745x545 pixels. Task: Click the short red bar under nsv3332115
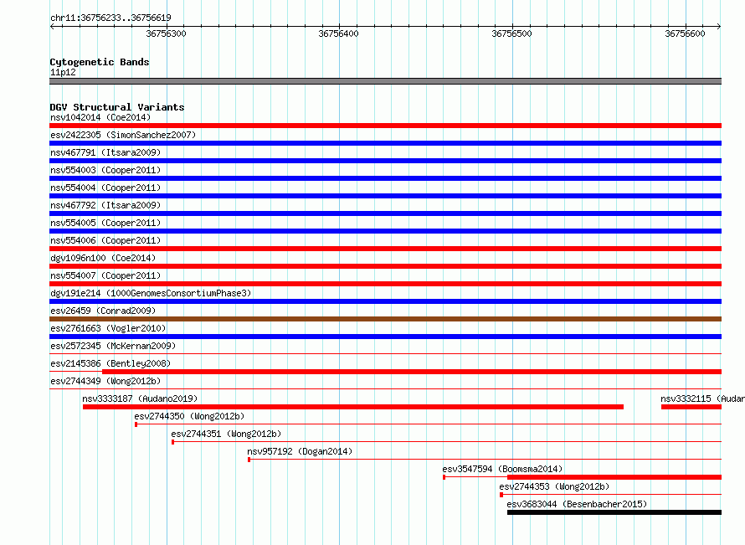coord(691,407)
